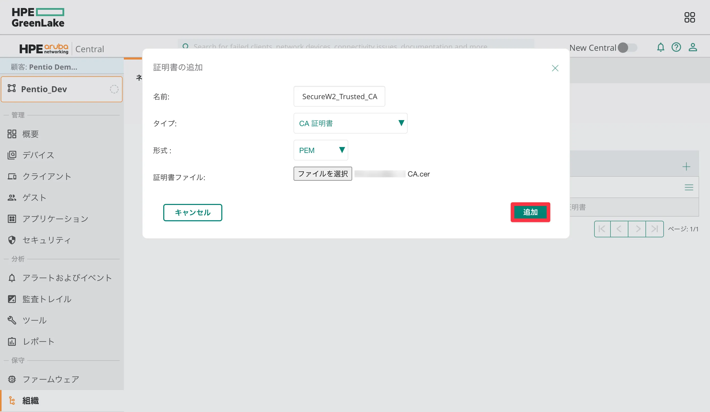The image size is (710, 412).
Task: Open セキュリティ in the sidebar menu
Action: tap(46, 240)
